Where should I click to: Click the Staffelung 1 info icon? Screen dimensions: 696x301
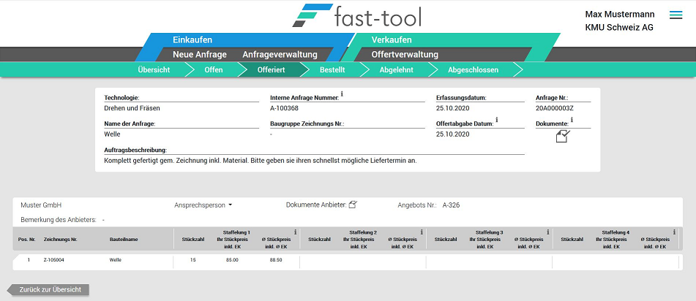coord(295,232)
